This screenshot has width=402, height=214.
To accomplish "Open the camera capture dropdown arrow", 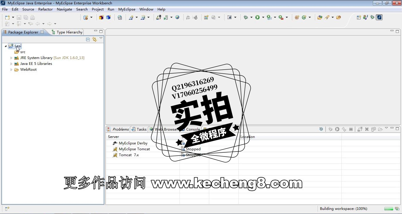I will (235, 18).
